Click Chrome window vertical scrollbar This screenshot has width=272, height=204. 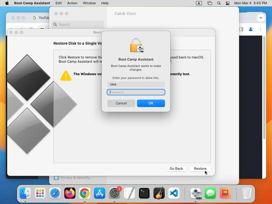pyautogui.click(x=264, y=88)
